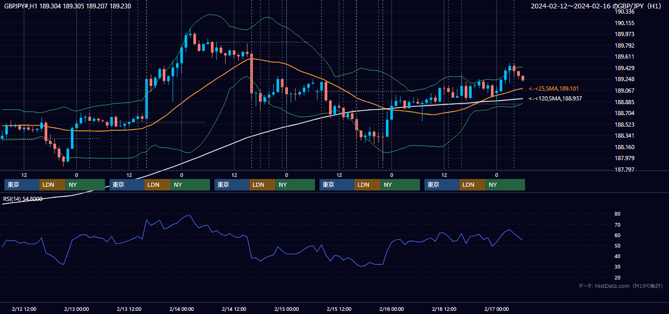Select RSI scale level 20

tap(618, 277)
